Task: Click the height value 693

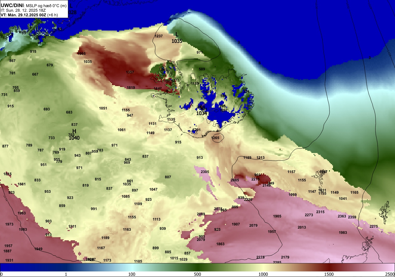Action: click(x=47, y=109)
